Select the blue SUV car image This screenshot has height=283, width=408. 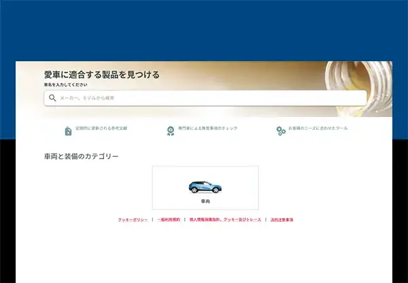[205, 186]
